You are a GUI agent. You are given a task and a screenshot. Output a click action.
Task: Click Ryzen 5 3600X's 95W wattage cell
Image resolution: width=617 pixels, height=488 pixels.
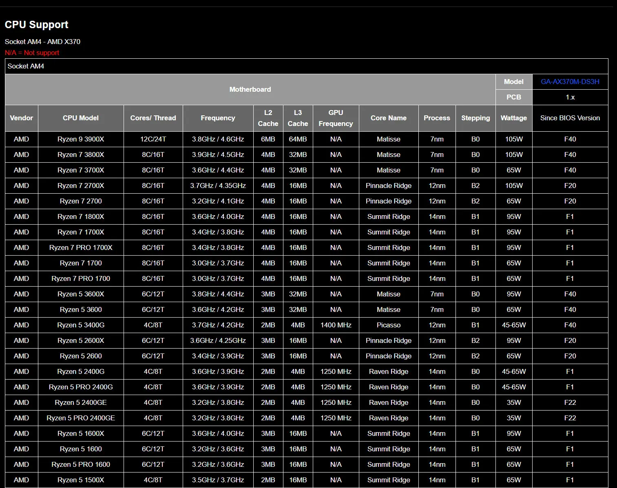(514, 294)
